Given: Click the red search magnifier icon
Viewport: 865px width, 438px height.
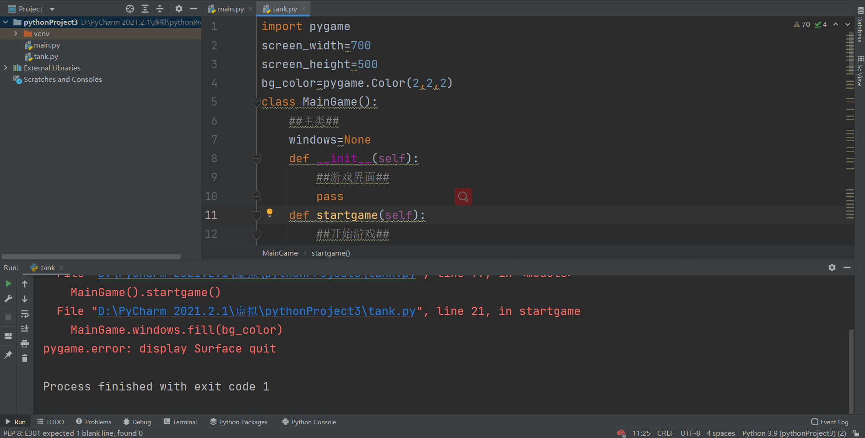Looking at the screenshot, I should pyautogui.click(x=463, y=197).
